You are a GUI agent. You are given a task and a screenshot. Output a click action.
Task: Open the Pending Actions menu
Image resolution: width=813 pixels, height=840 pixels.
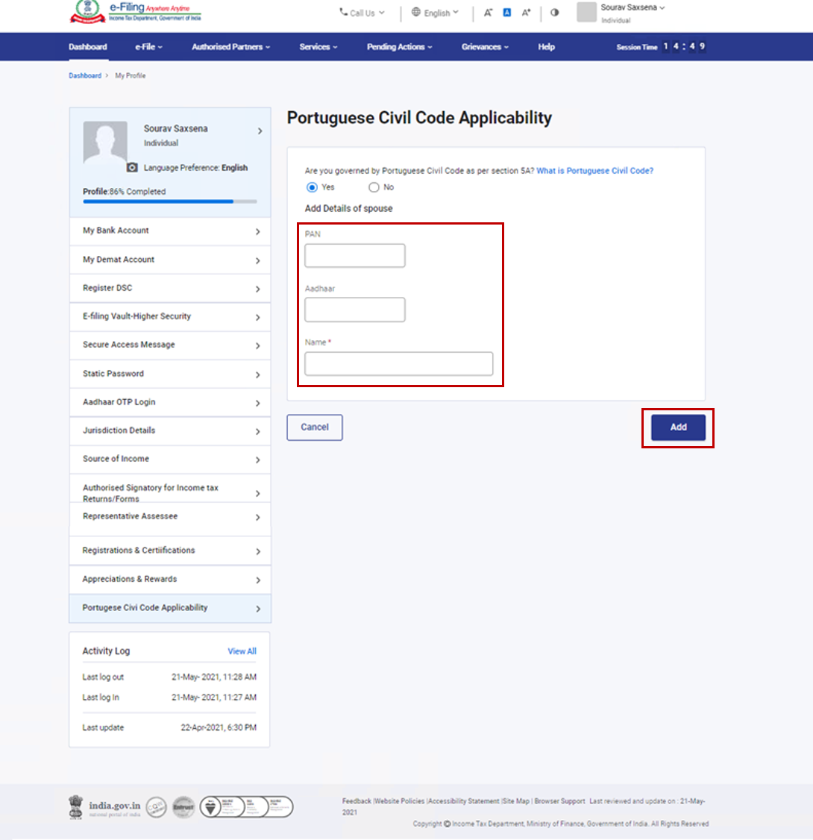point(400,47)
